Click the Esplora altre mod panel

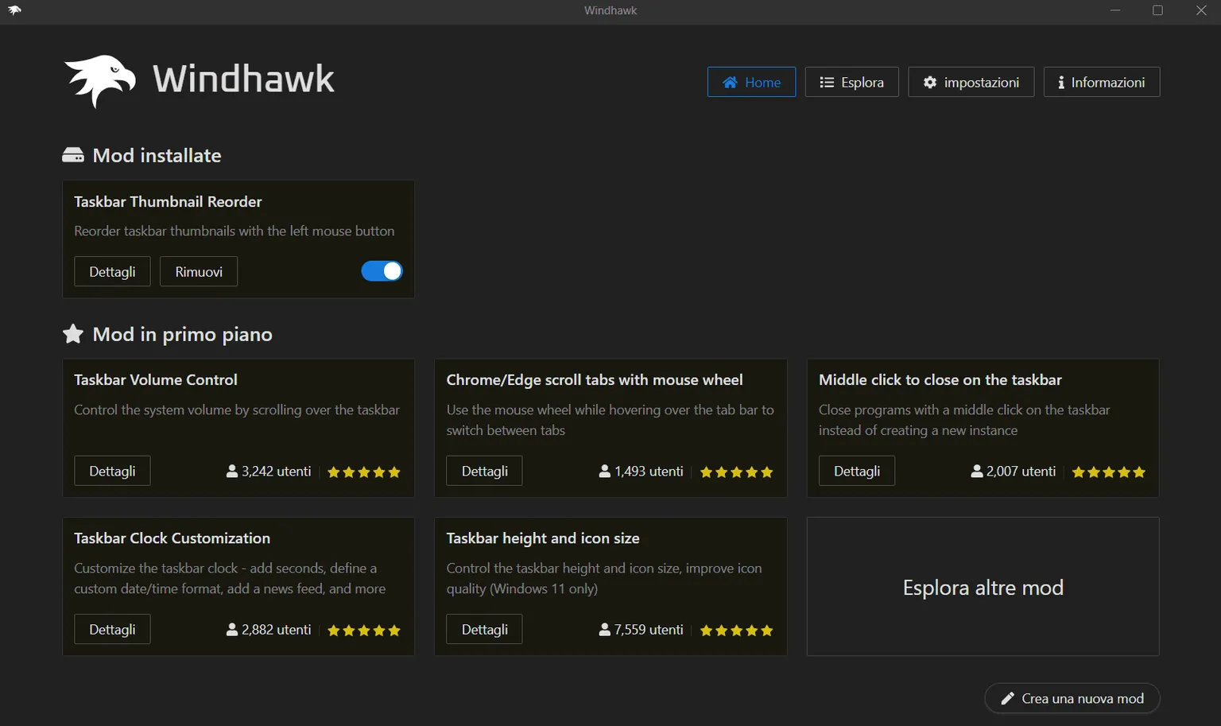pos(983,587)
